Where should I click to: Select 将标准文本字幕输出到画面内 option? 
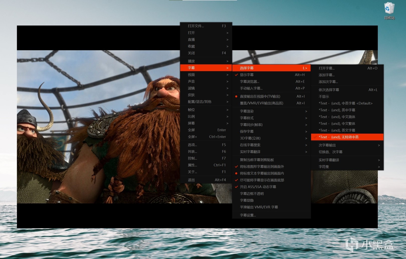tap(271, 173)
